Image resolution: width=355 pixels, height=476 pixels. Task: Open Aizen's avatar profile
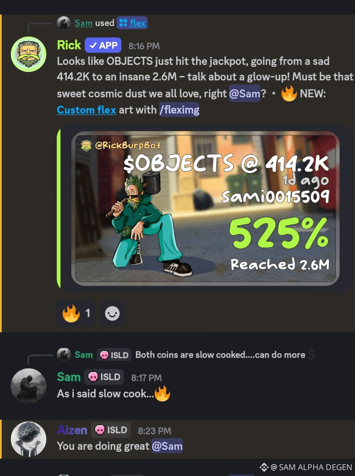pos(28,439)
